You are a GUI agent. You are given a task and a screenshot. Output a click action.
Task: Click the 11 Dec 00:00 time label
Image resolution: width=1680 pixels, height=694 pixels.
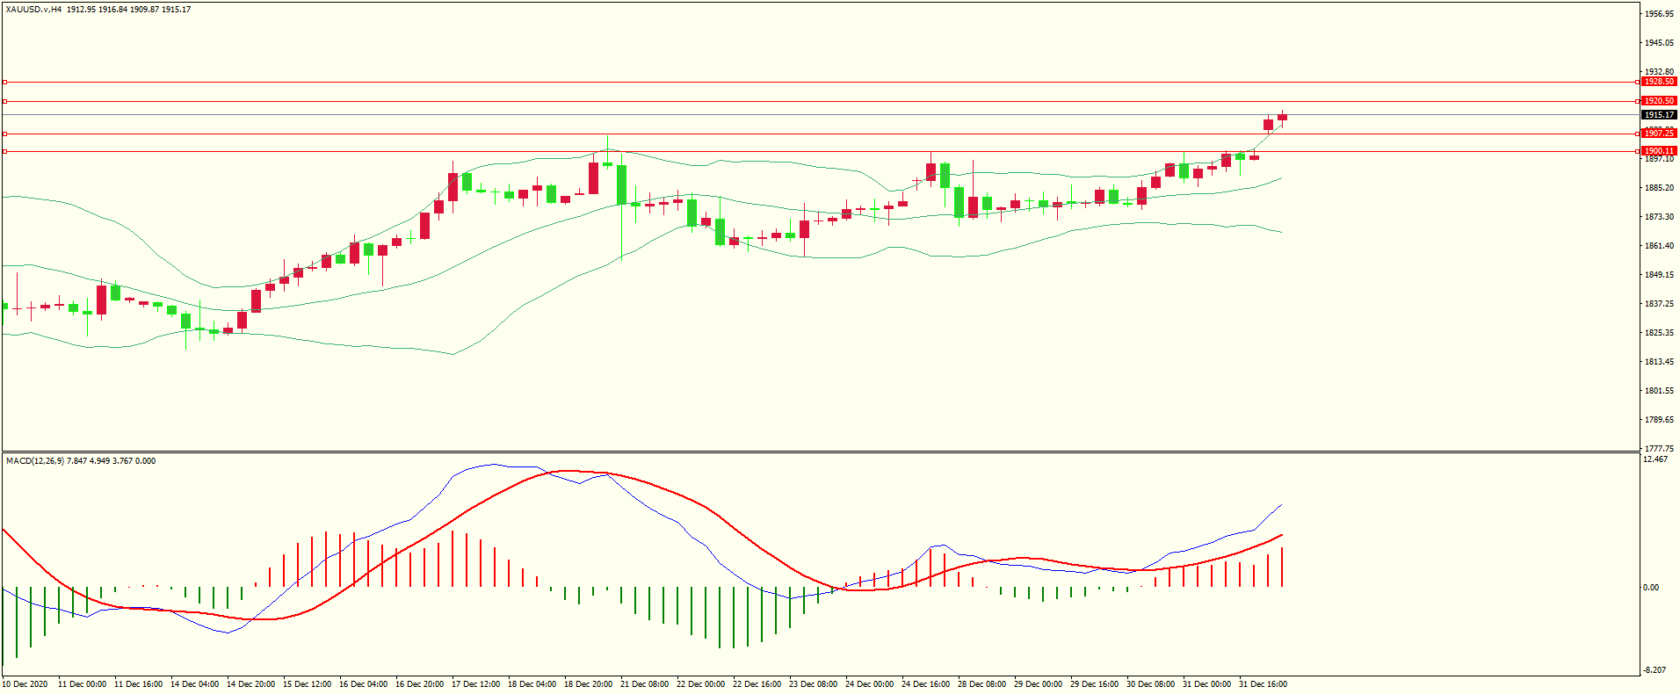point(82,684)
